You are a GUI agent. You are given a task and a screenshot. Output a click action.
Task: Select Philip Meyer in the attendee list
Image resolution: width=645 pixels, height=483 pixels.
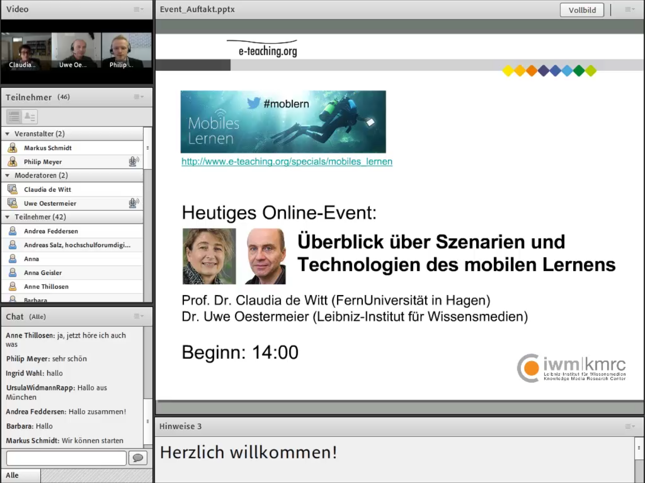tap(72, 162)
